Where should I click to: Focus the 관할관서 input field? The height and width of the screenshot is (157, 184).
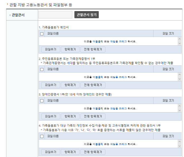click(x=55, y=15)
